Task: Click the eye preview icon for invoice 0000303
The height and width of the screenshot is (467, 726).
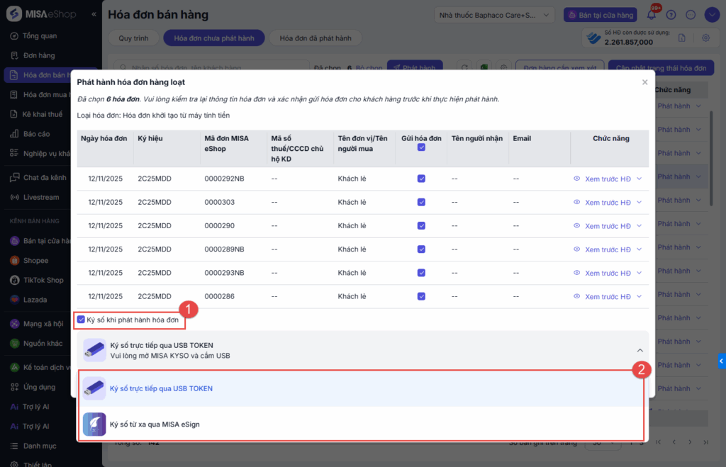Action: point(576,203)
